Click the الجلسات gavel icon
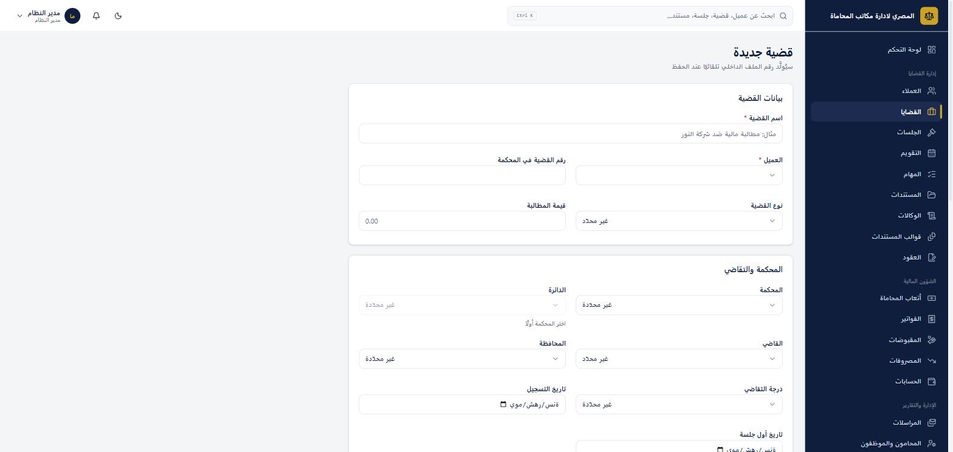 tap(932, 132)
